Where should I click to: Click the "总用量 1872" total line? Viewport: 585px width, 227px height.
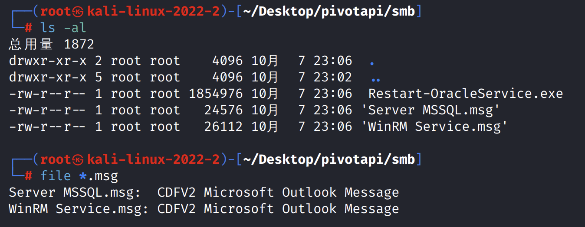coord(51,44)
